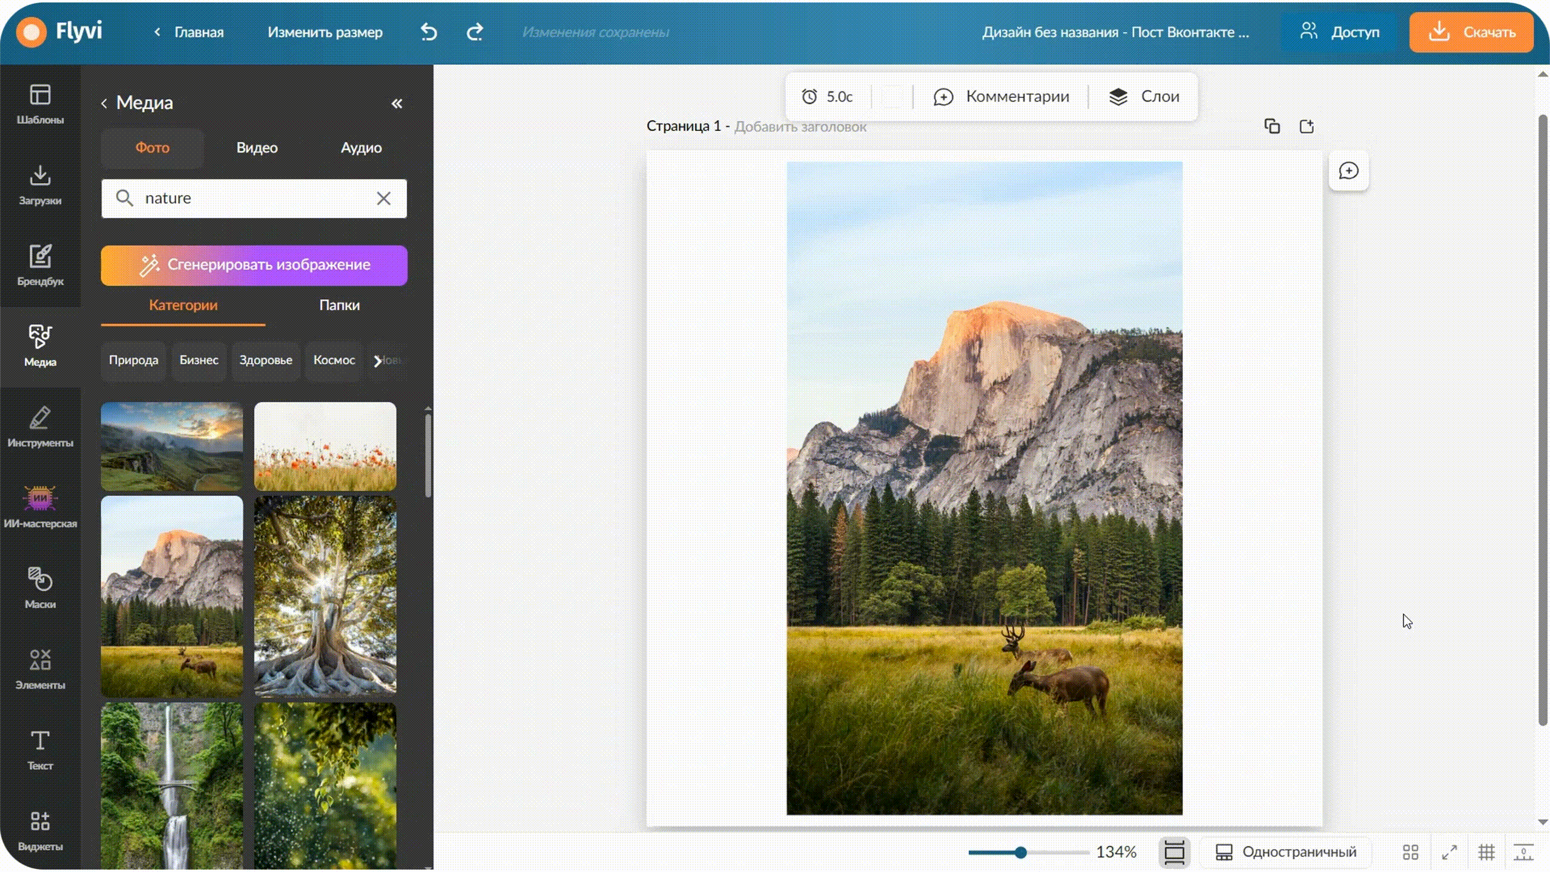The image size is (1550, 872).
Task: Collapse the Медиа panel with double chevron
Action: tap(397, 104)
